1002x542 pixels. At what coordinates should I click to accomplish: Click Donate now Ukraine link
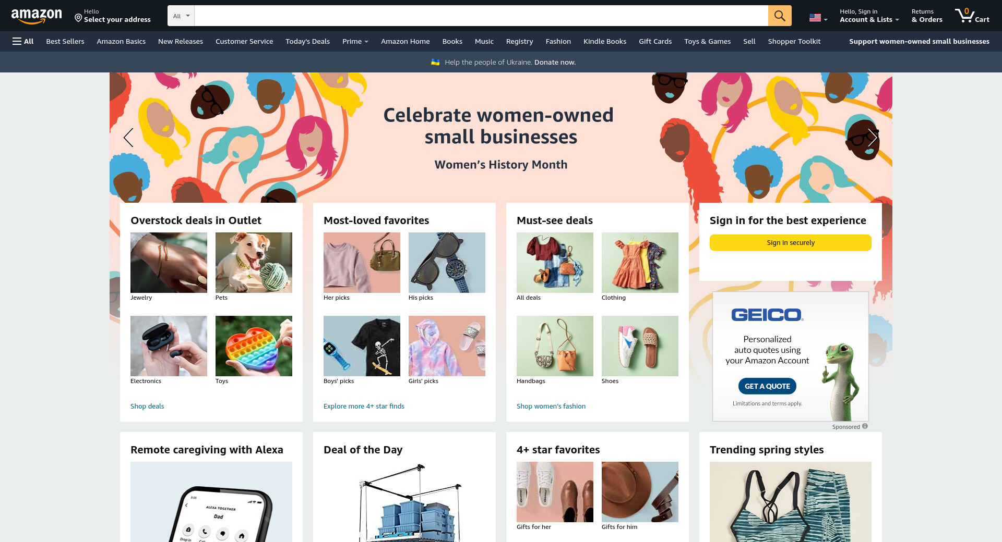(x=555, y=62)
